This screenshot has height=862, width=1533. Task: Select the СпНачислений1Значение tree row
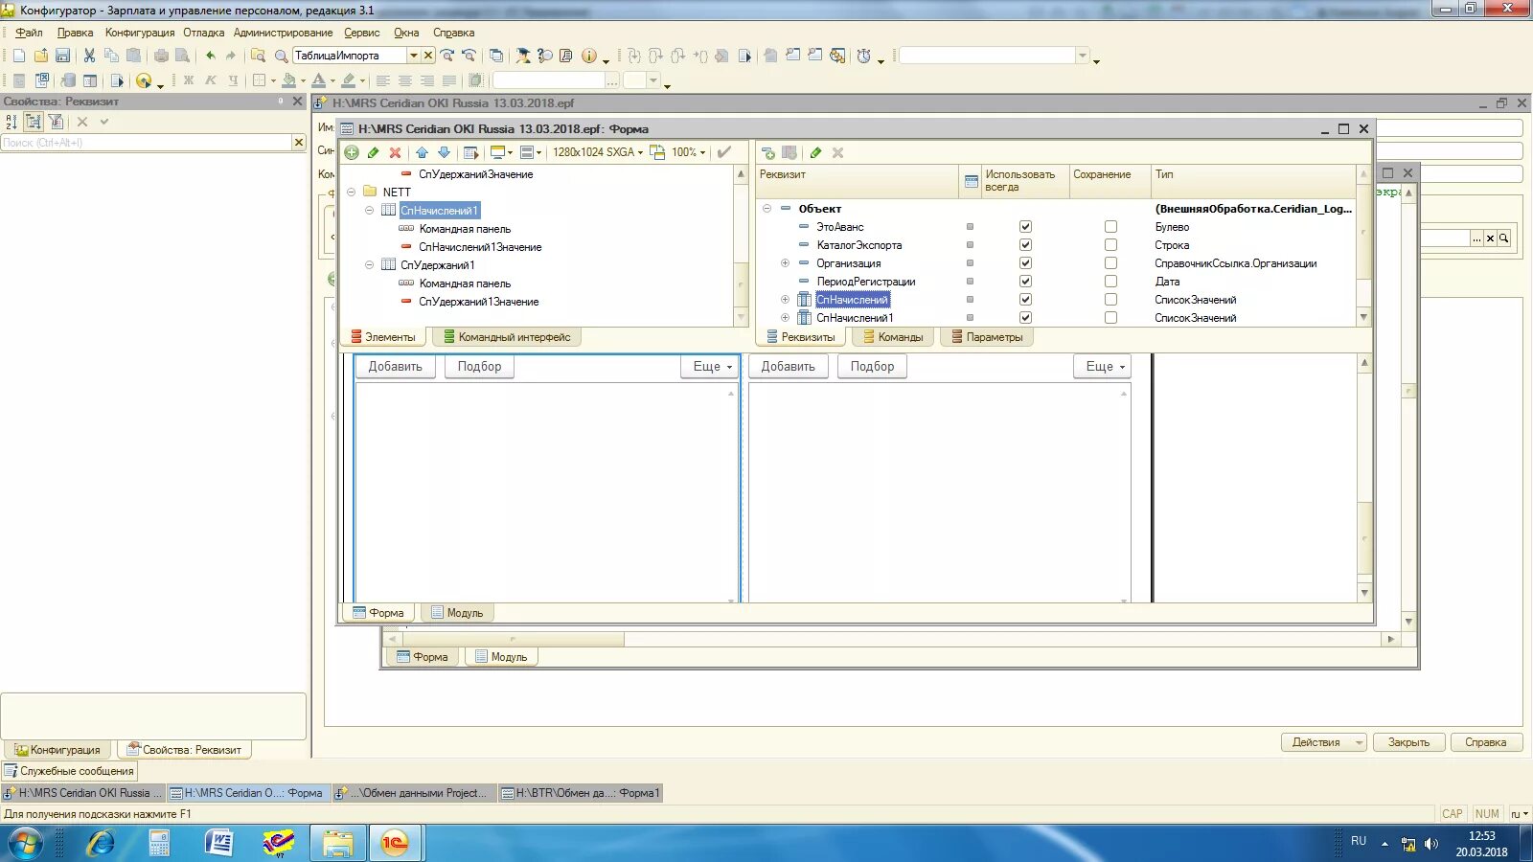click(480, 247)
